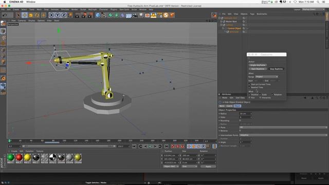Open the Plane dropdown in Object Properties
The width and height of the screenshot is (329, 185).
pos(283,127)
